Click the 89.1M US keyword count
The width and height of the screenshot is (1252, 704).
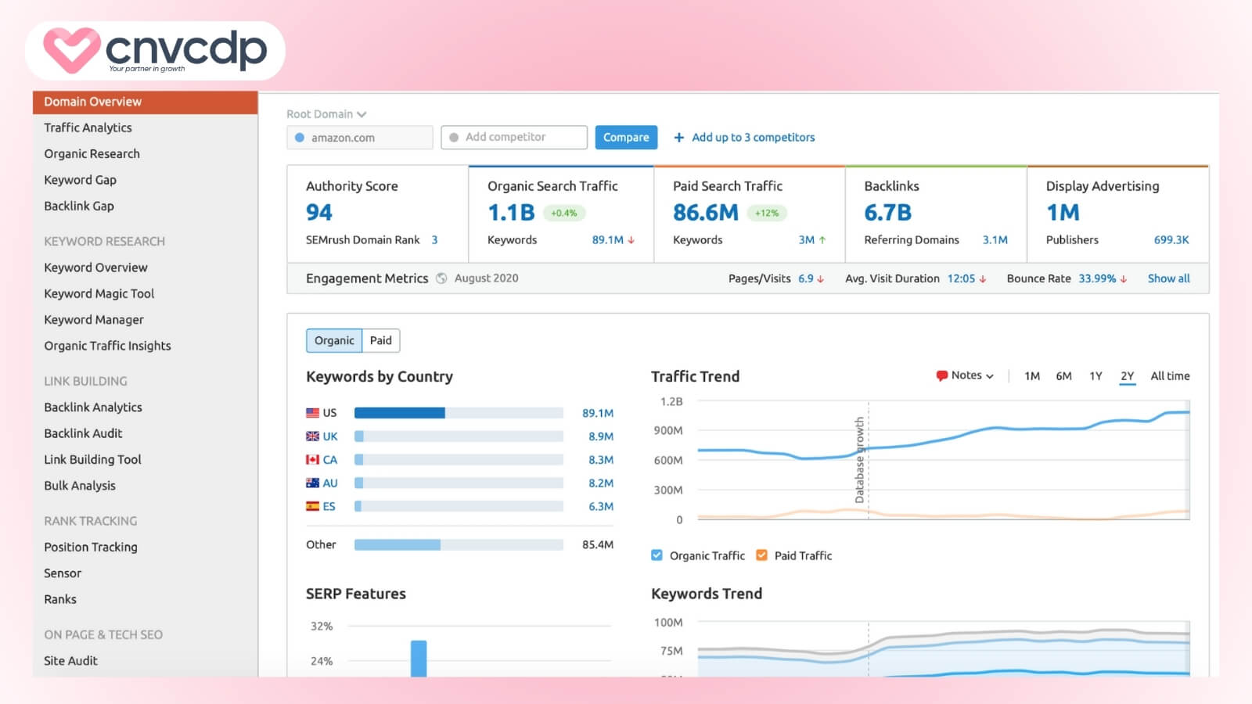(x=598, y=413)
